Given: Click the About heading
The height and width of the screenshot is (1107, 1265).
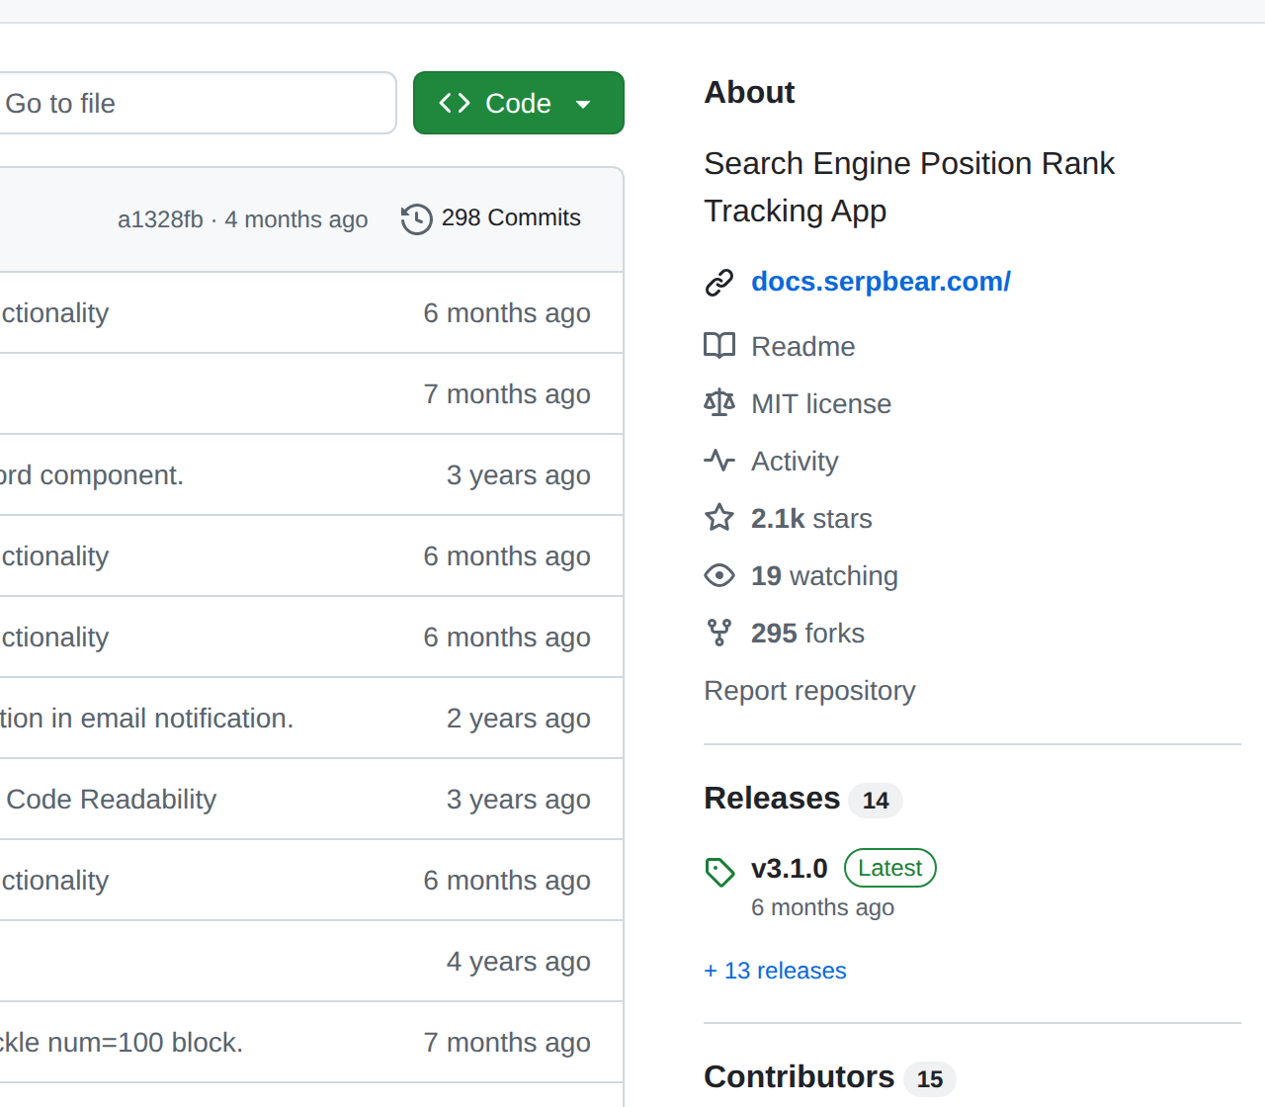Looking at the screenshot, I should (749, 93).
